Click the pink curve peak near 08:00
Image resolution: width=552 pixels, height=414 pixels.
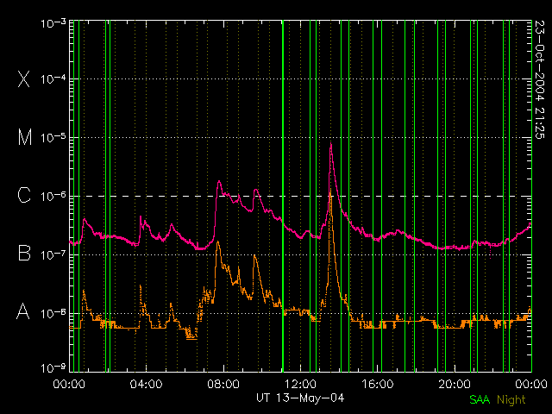[x=219, y=182]
